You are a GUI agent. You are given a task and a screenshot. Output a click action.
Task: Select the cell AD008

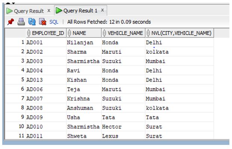(x=46, y=108)
